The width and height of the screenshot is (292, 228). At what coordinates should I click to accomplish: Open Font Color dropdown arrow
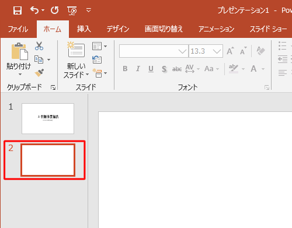pos(263,69)
